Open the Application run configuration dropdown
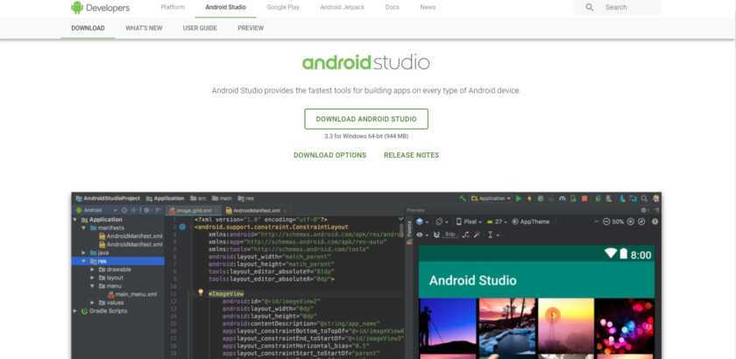The width and height of the screenshot is (736, 359). click(491, 199)
